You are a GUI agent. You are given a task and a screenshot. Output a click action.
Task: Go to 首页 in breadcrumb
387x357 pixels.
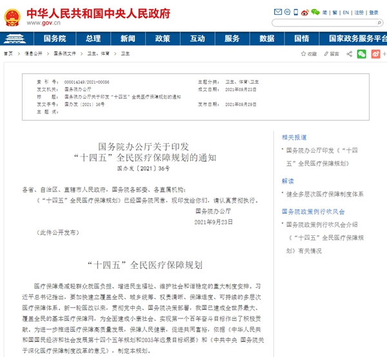8,54
